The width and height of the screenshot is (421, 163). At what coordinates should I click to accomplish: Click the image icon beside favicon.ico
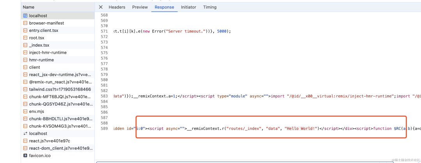point(25,156)
